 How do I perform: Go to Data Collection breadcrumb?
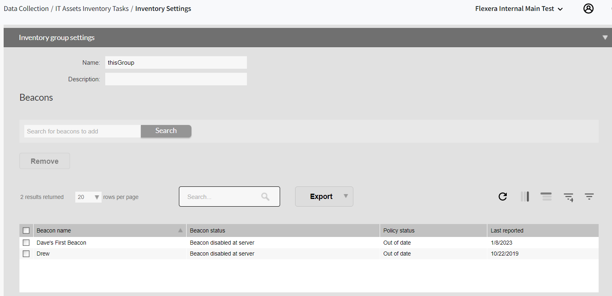pos(26,8)
